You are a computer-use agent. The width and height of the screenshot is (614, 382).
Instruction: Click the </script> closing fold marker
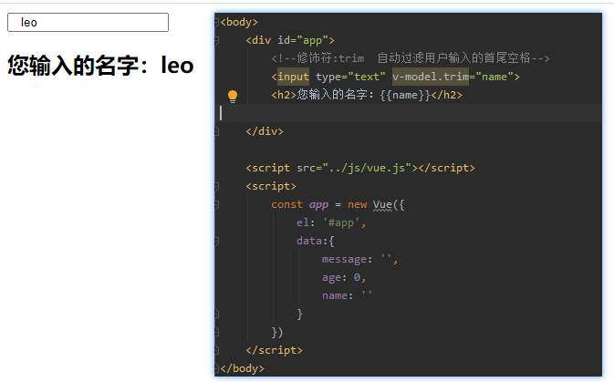216,351
